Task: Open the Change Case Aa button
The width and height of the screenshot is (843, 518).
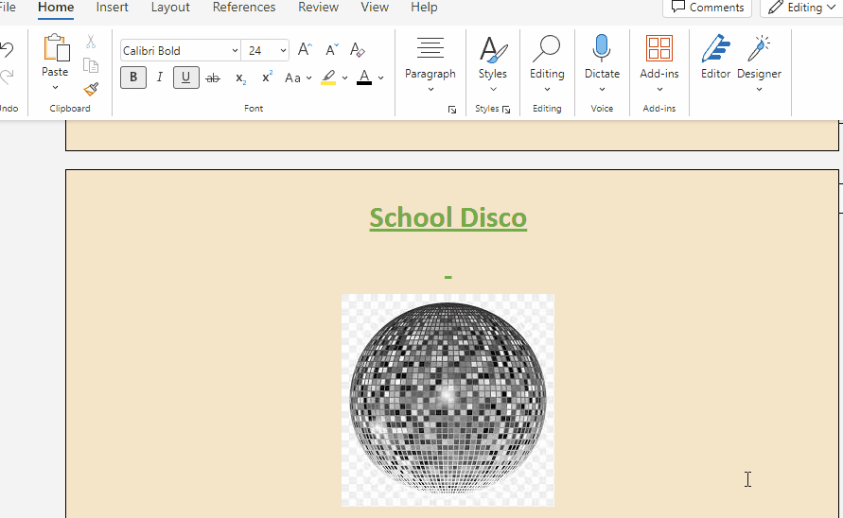Action: click(292, 78)
